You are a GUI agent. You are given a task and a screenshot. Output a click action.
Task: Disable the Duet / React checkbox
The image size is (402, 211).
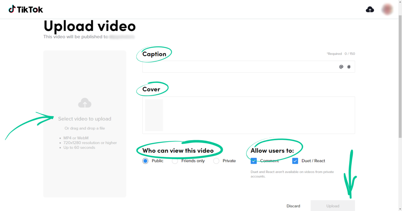pos(295,161)
